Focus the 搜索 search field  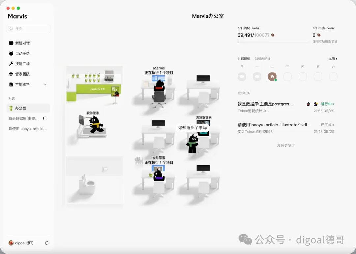(x=28, y=29)
